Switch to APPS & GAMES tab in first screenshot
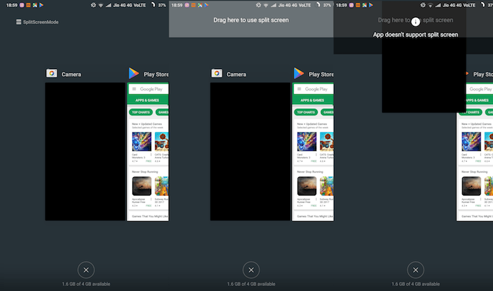This screenshot has height=291, width=493. (x=147, y=101)
